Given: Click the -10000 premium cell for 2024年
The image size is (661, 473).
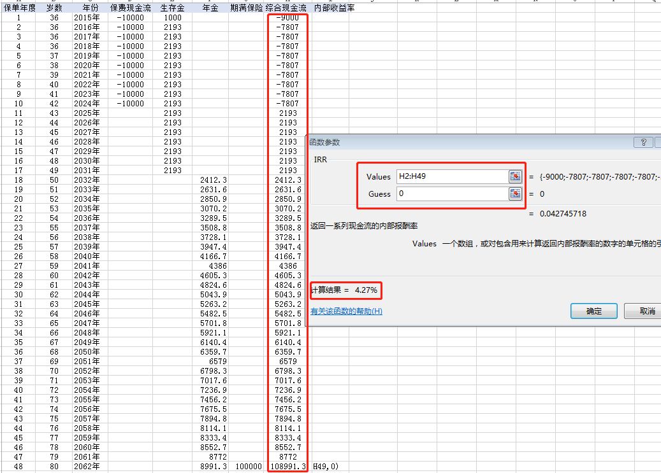Looking at the screenshot, I should pyautogui.click(x=130, y=104).
